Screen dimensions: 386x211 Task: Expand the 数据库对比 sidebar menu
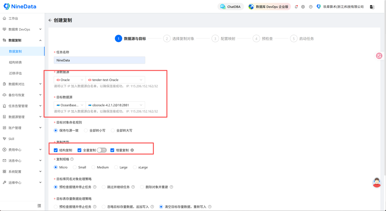point(22,84)
